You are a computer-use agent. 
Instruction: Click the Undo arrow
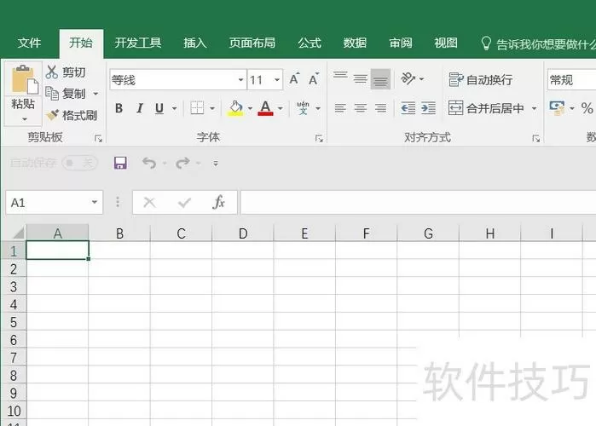coord(149,164)
